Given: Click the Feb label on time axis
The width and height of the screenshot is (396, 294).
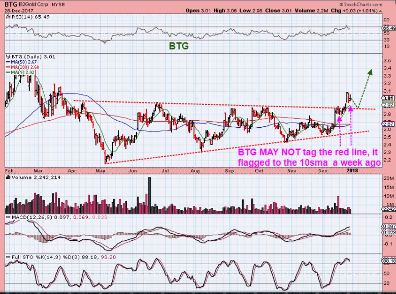Looking at the screenshot, I should click(x=9, y=171).
